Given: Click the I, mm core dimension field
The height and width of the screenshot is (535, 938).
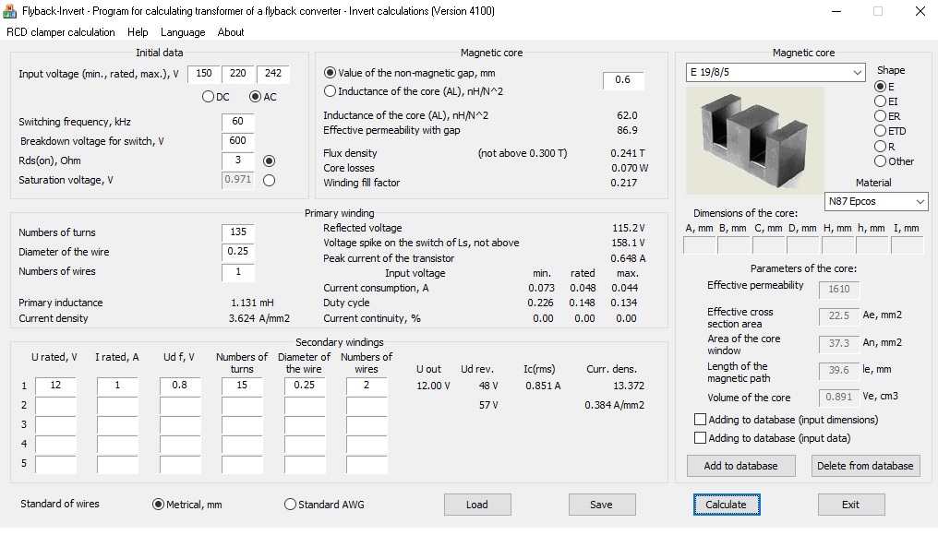Looking at the screenshot, I should point(907,245).
